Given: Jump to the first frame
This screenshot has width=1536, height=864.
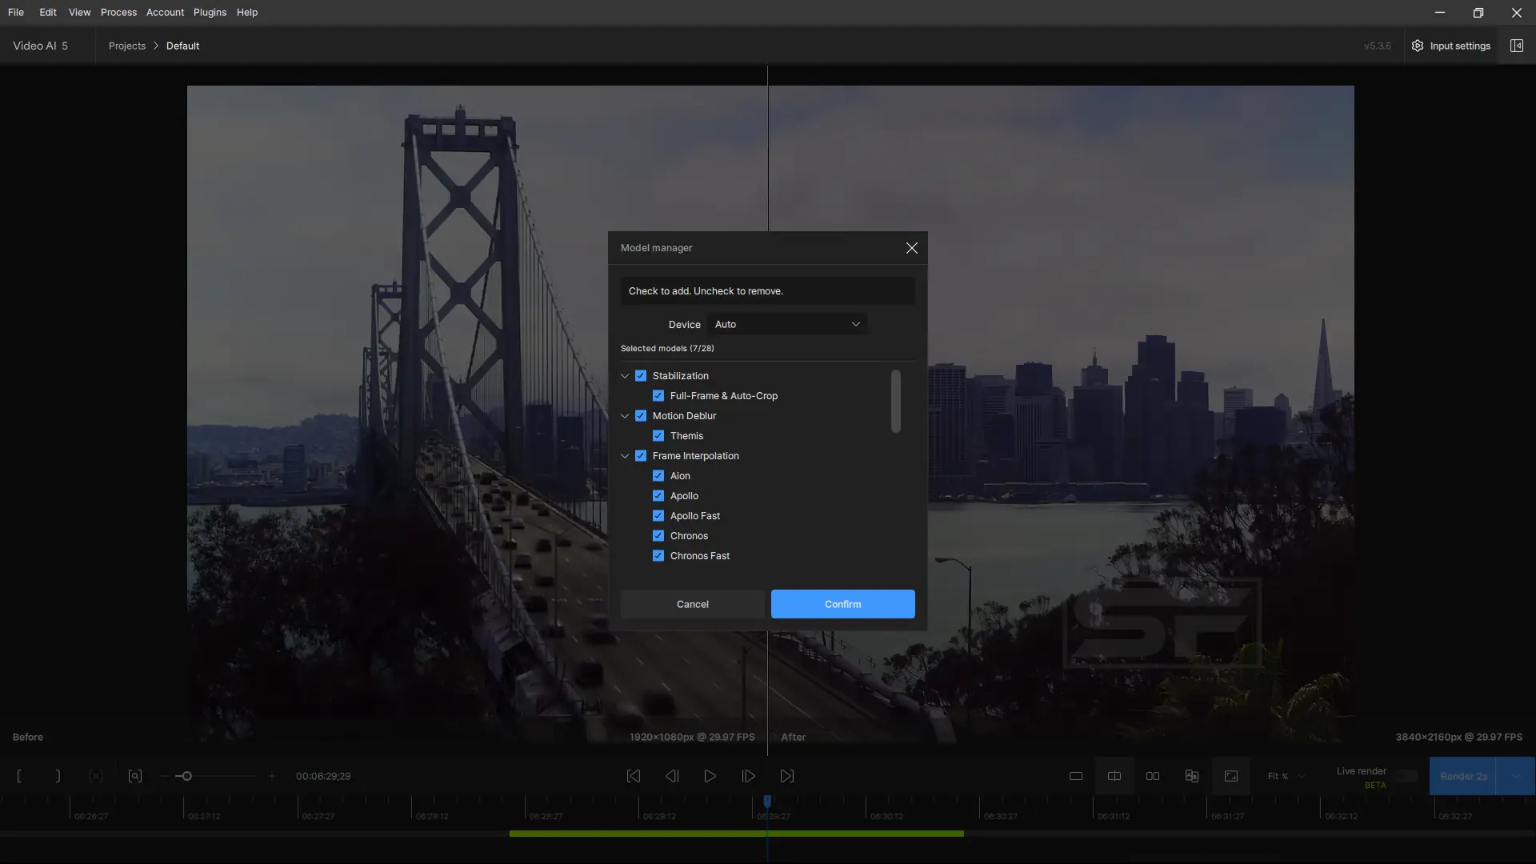Looking at the screenshot, I should [x=633, y=776].
